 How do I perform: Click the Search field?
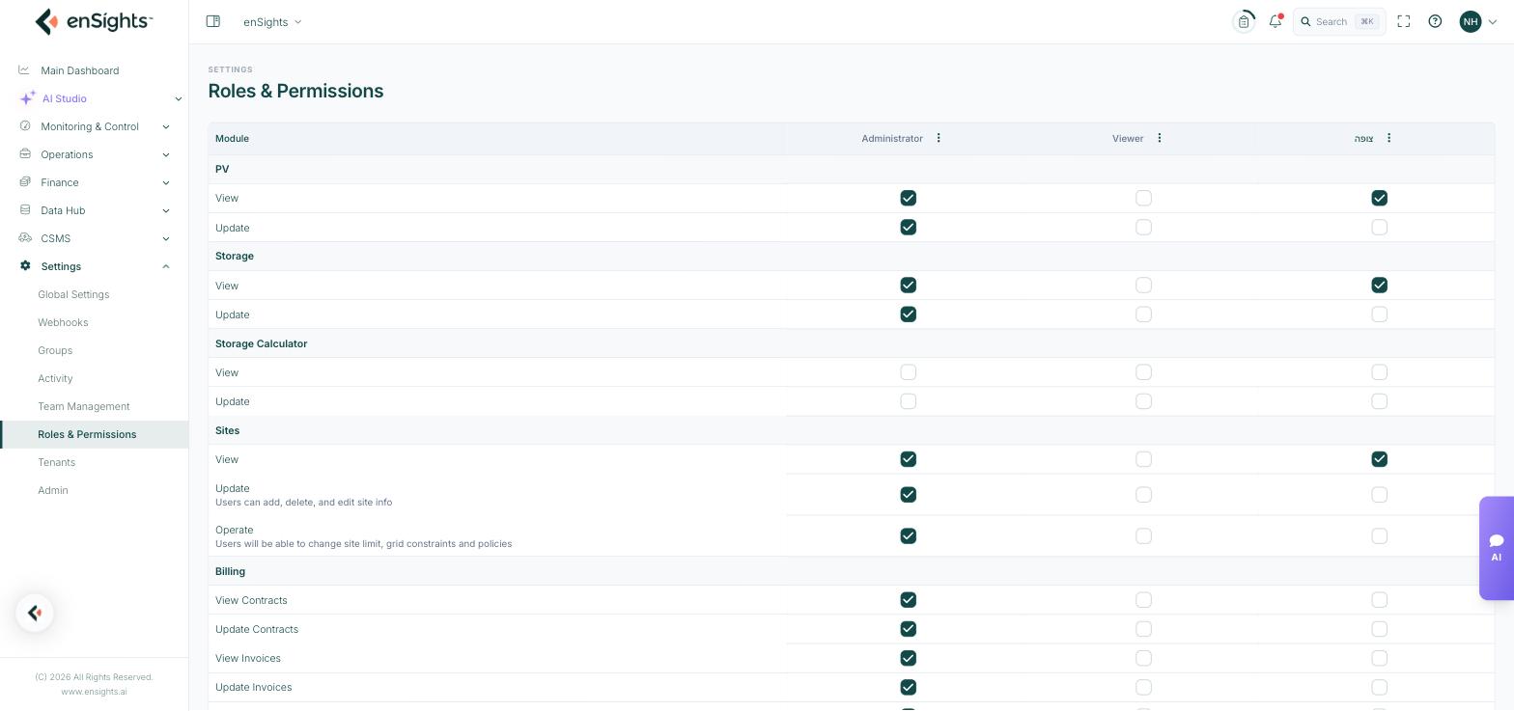tap(1339, 21)
